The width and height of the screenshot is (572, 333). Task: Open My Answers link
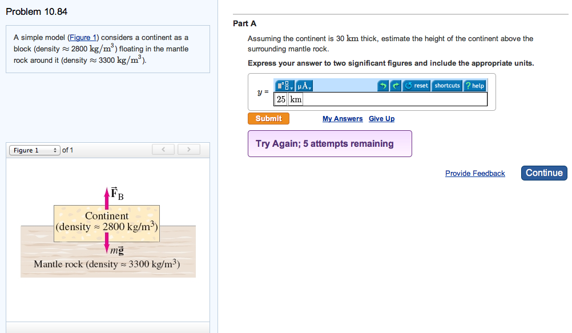pyautogui.click(x=343, y=118)
